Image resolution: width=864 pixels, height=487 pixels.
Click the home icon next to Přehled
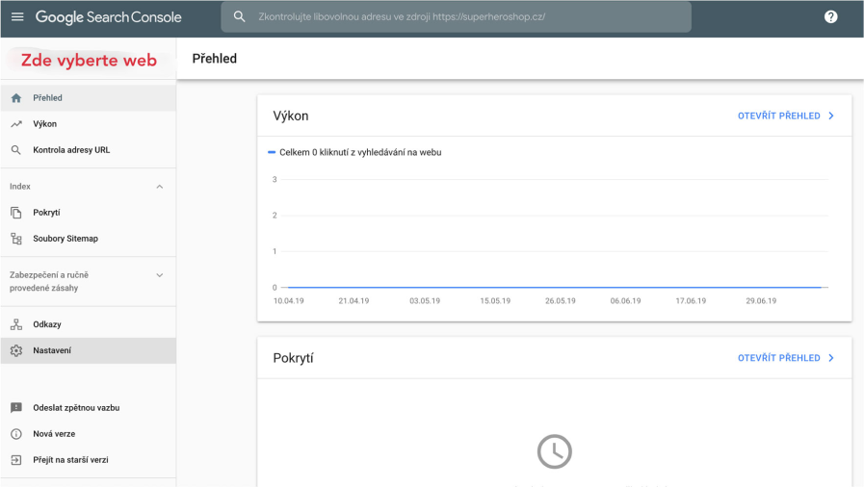tap(16, 98)
